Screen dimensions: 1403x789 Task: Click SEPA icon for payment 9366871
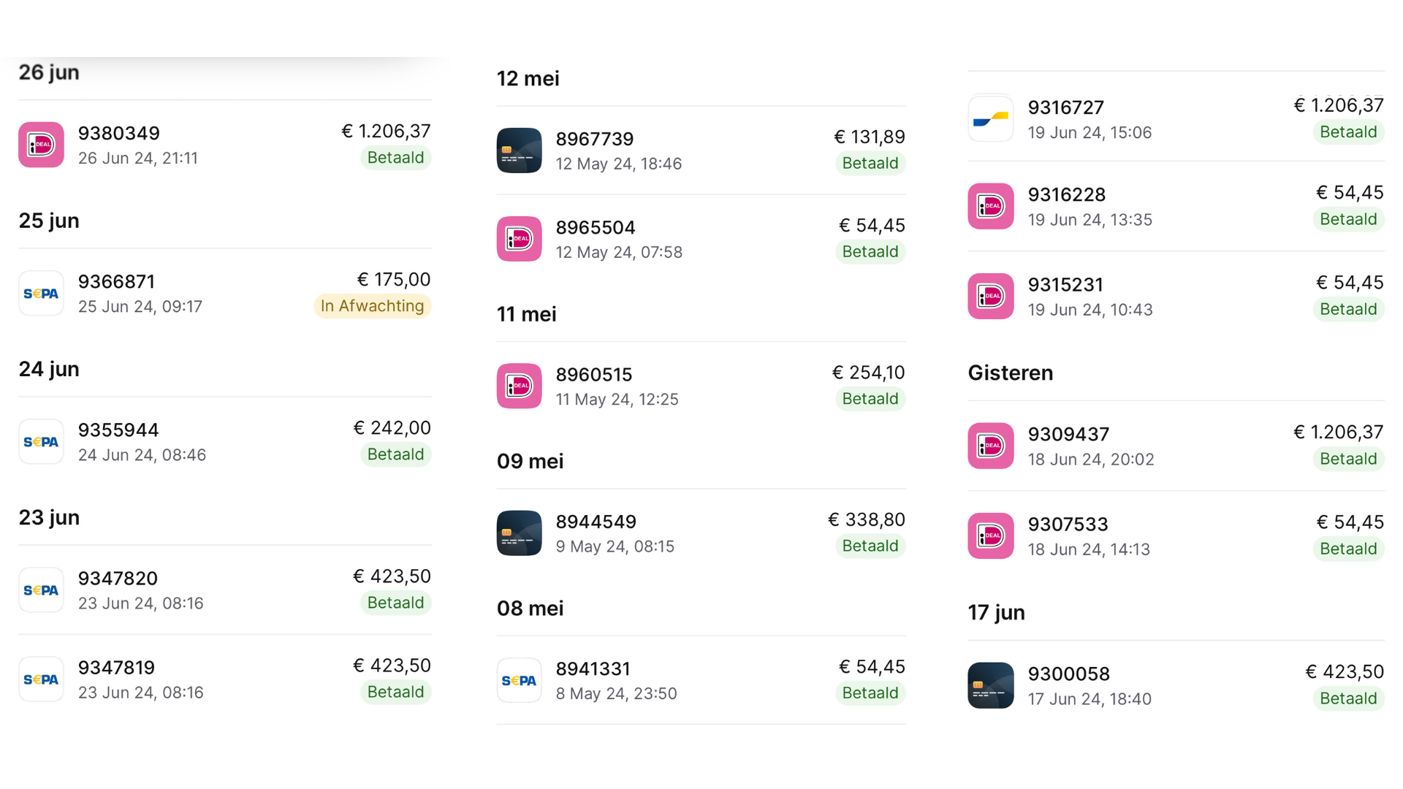point(41,293)
